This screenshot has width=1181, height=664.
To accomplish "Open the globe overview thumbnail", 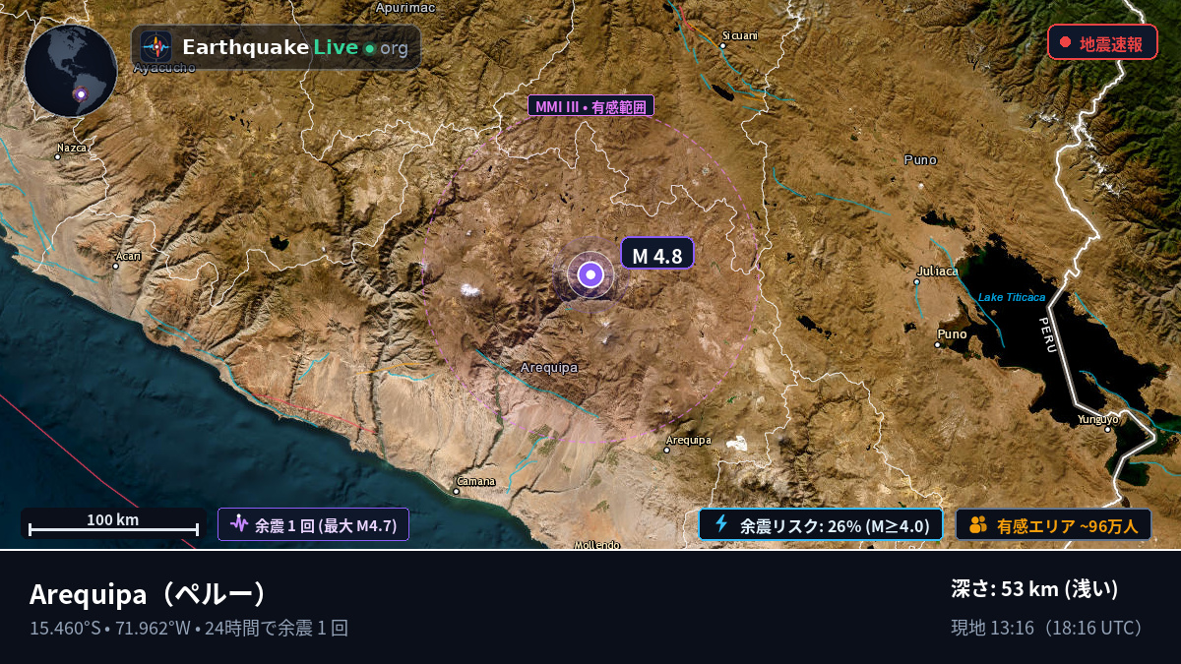I will [71, 71].
